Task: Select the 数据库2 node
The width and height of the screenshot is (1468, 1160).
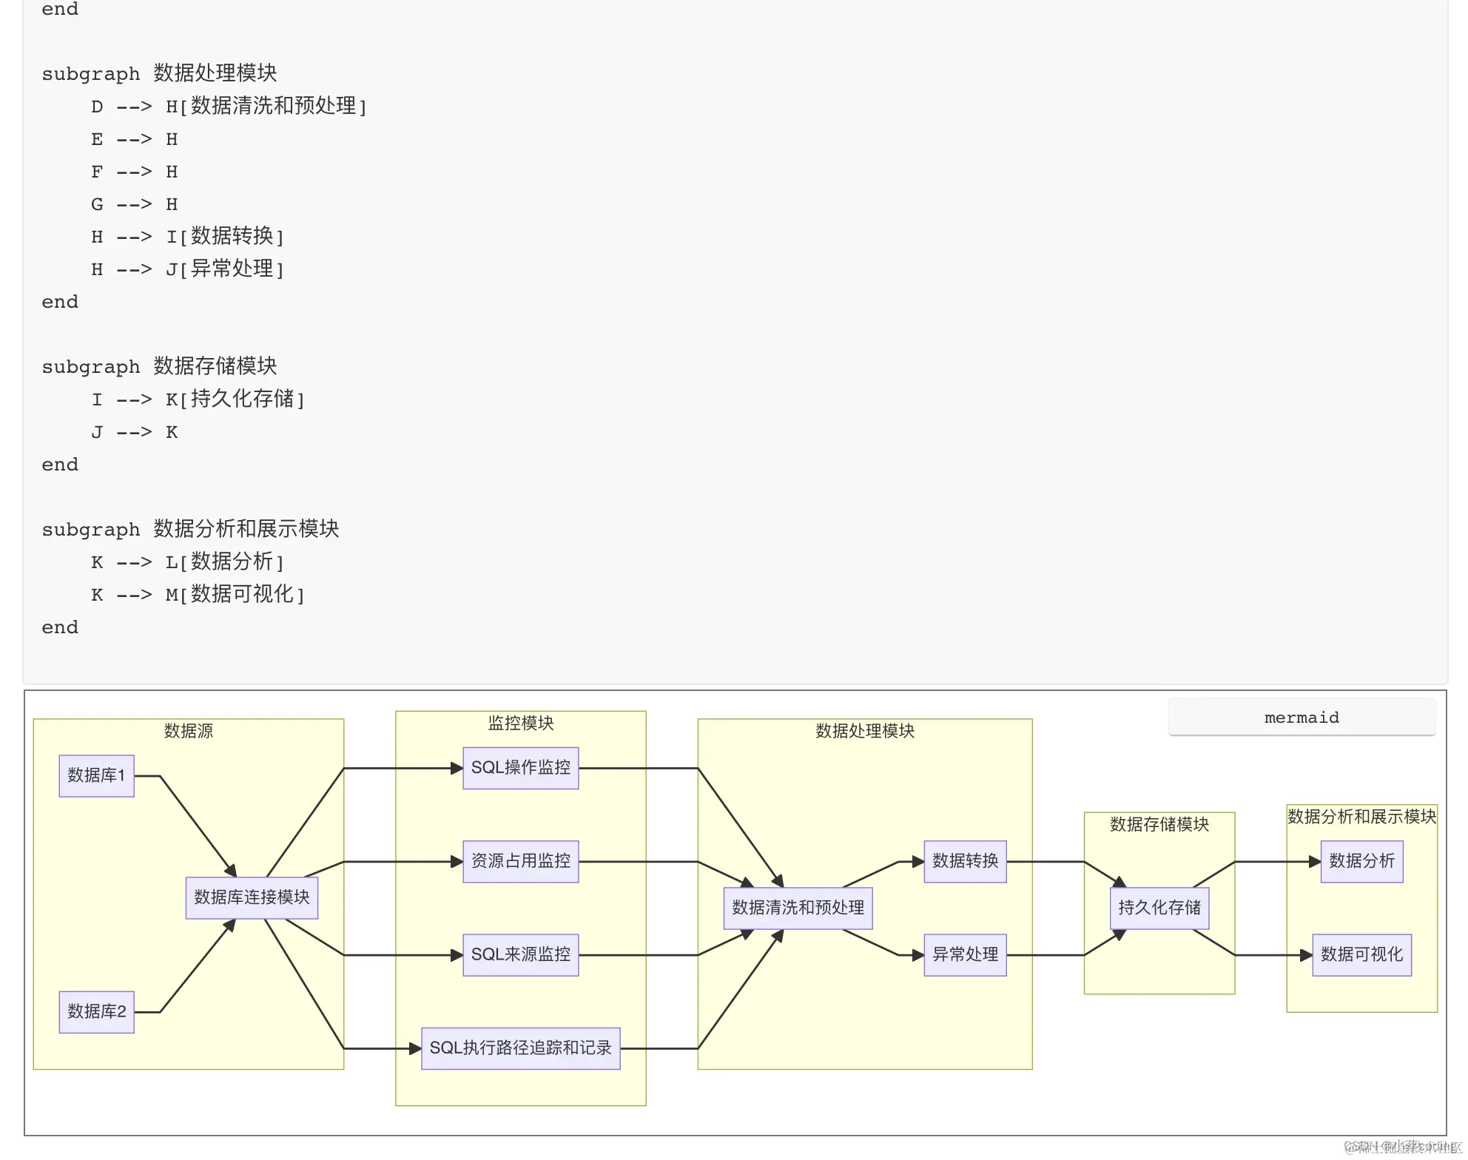Action: pyautogui.click(x=96, y=1011)
